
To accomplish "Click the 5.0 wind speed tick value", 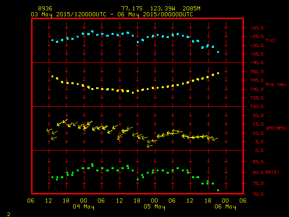I will pyautogui.click(x=259, y=142).
